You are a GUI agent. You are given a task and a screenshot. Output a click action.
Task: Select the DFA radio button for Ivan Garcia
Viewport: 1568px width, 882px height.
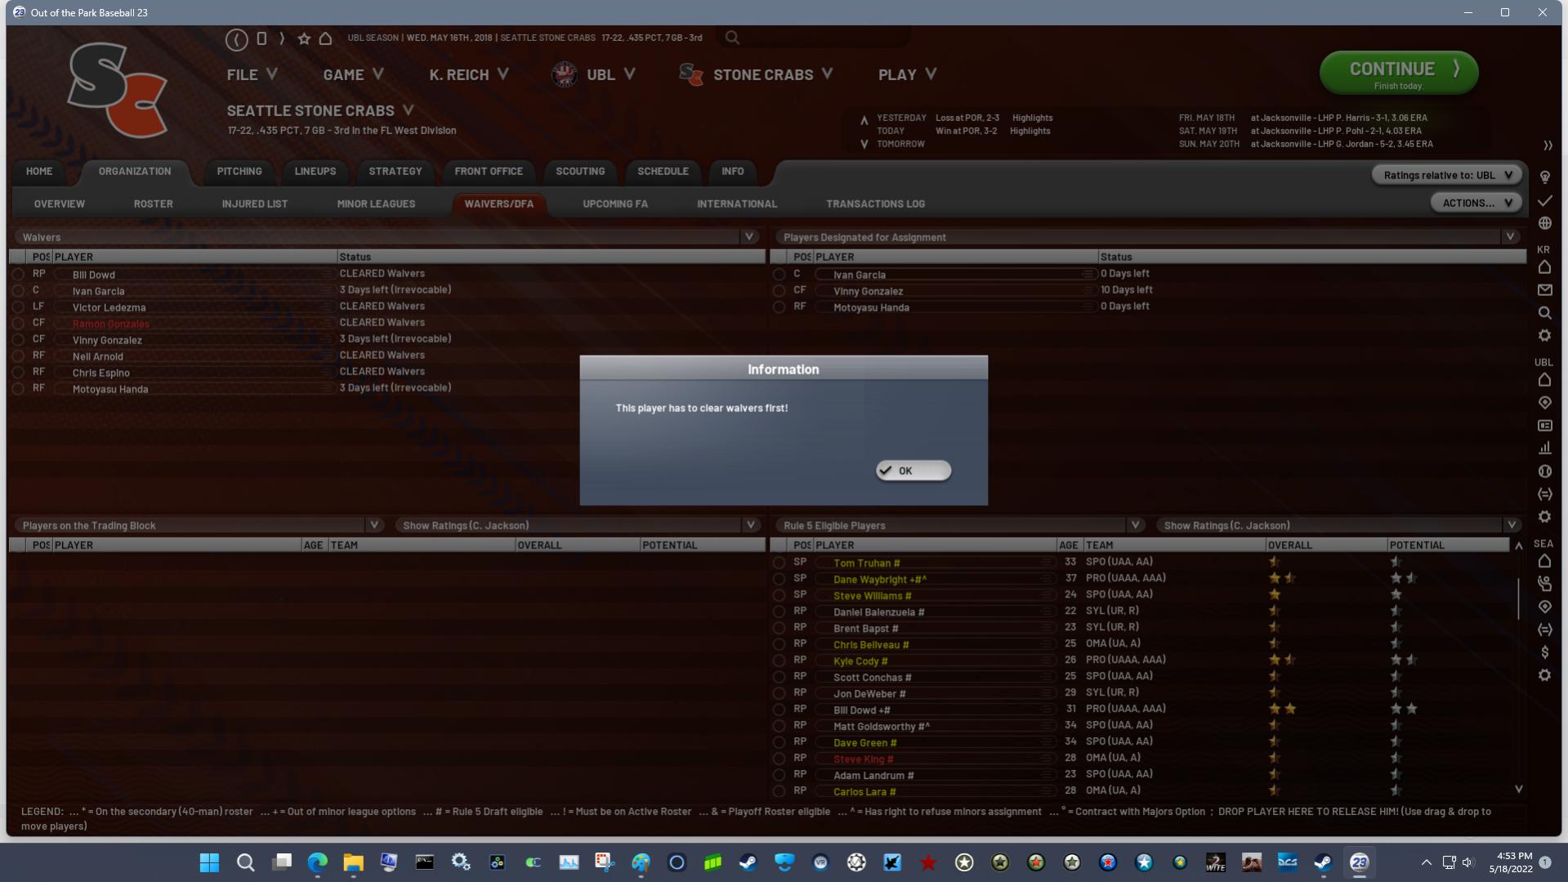coord(779,275)
